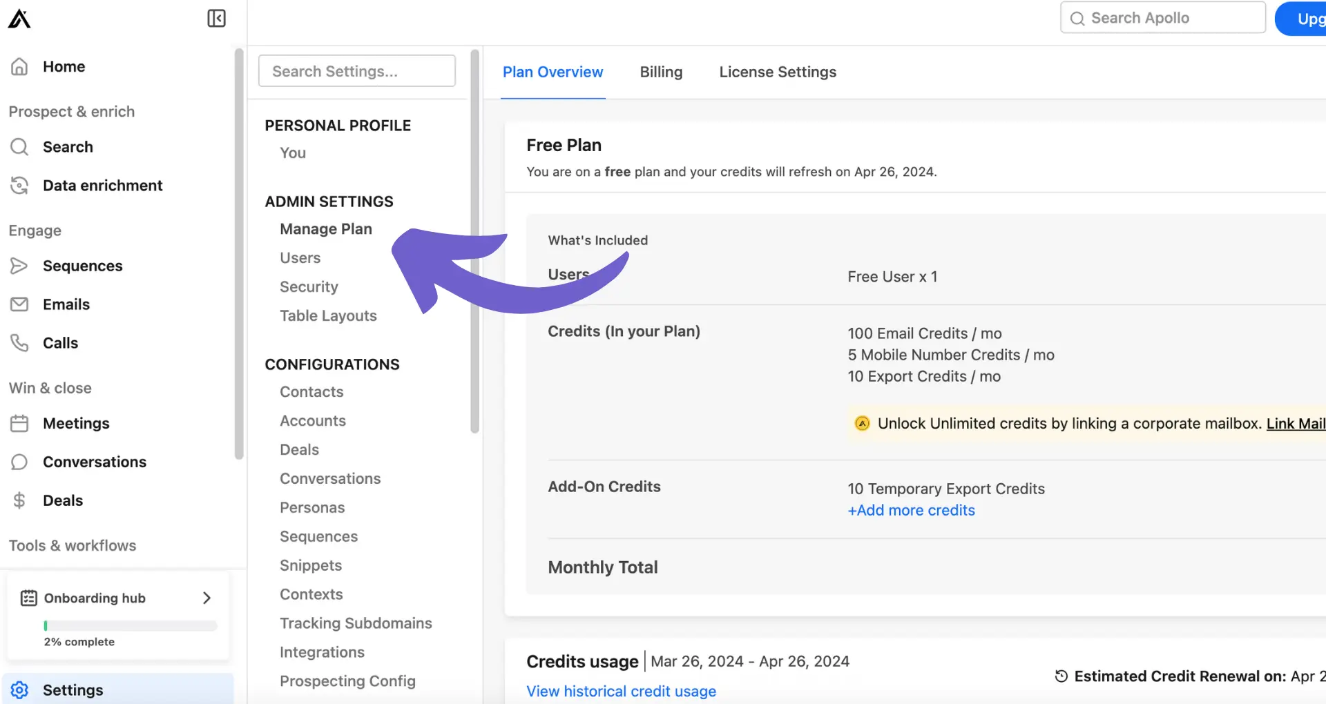
Task: Click the left navigation scrollbar
Action: pyautogui.click(x=239, y=254)
